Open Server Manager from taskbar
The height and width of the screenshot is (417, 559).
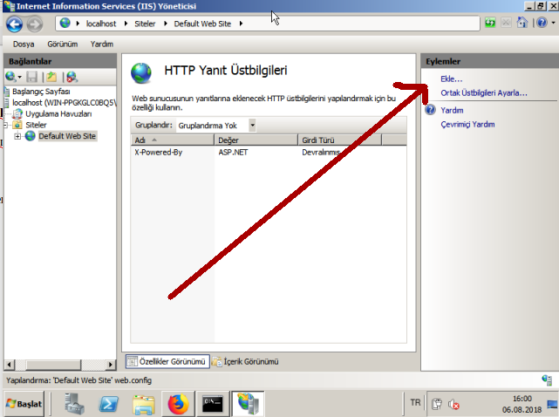(x=74, y=404)
